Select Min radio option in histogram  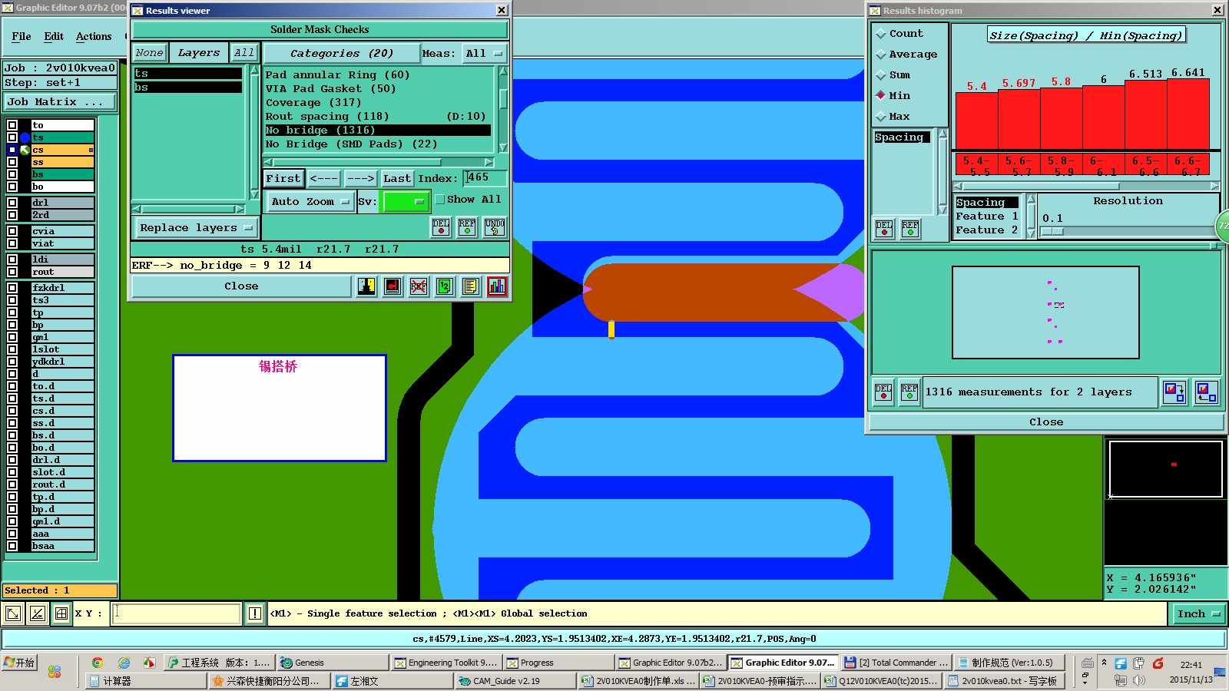(881, 95)
